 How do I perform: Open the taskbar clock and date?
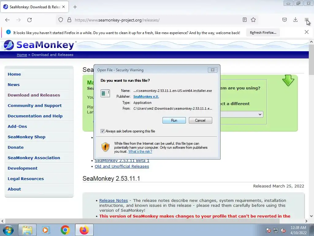pos(298,230)
